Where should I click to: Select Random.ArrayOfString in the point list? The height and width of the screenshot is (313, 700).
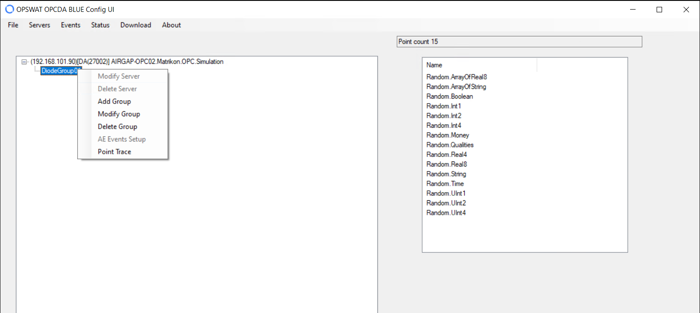(x=456, y=87)
